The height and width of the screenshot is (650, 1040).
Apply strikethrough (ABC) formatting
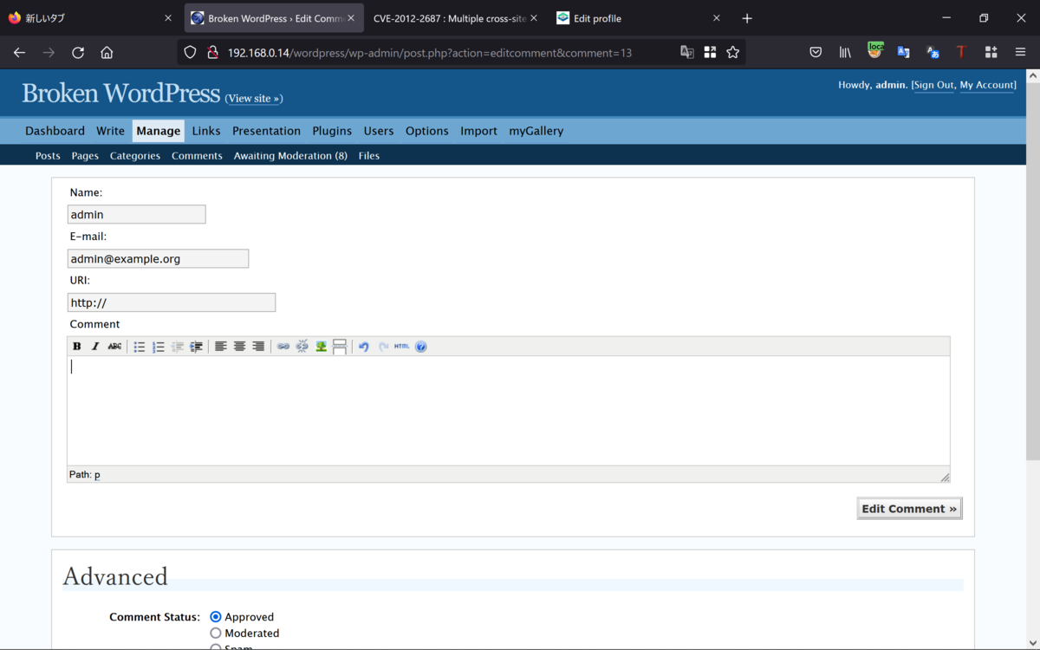[x=114, y=347]
